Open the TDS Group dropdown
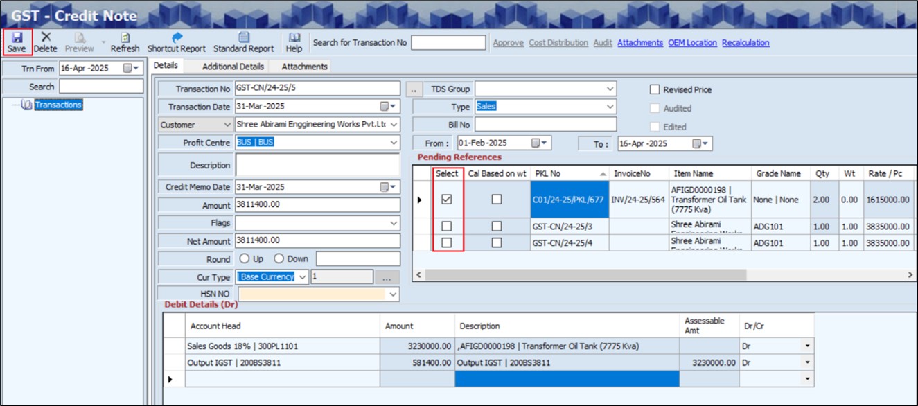918x406 pixels. [610, 89]
